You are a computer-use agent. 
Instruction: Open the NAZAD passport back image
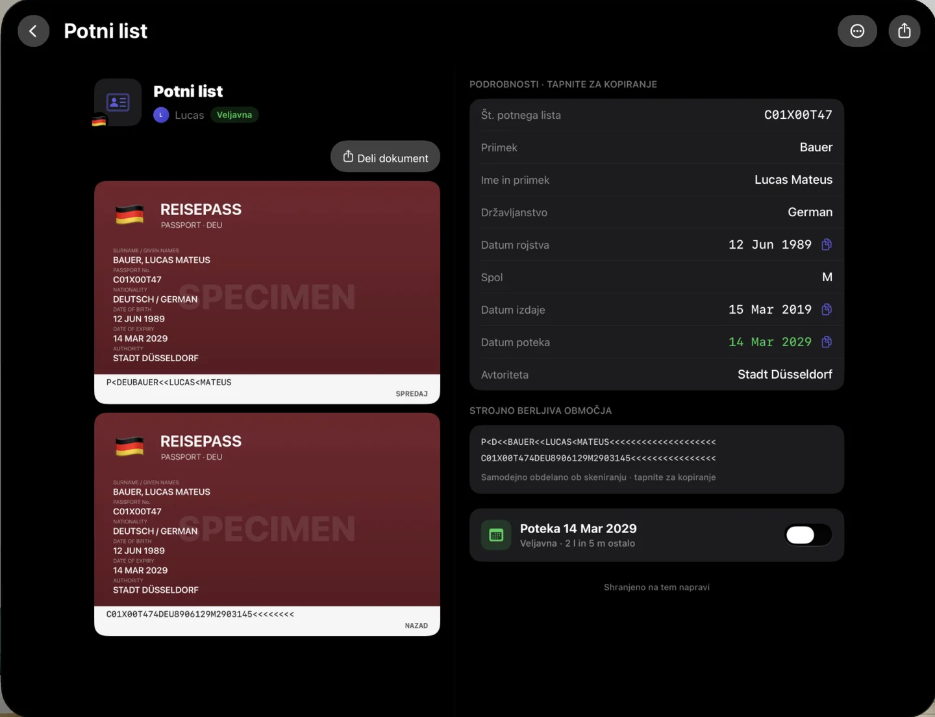click(x=267, y=524)
